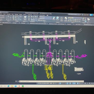94x94 pixels.
Task: Click the Decimal units status button
Action: coord(92,83)
